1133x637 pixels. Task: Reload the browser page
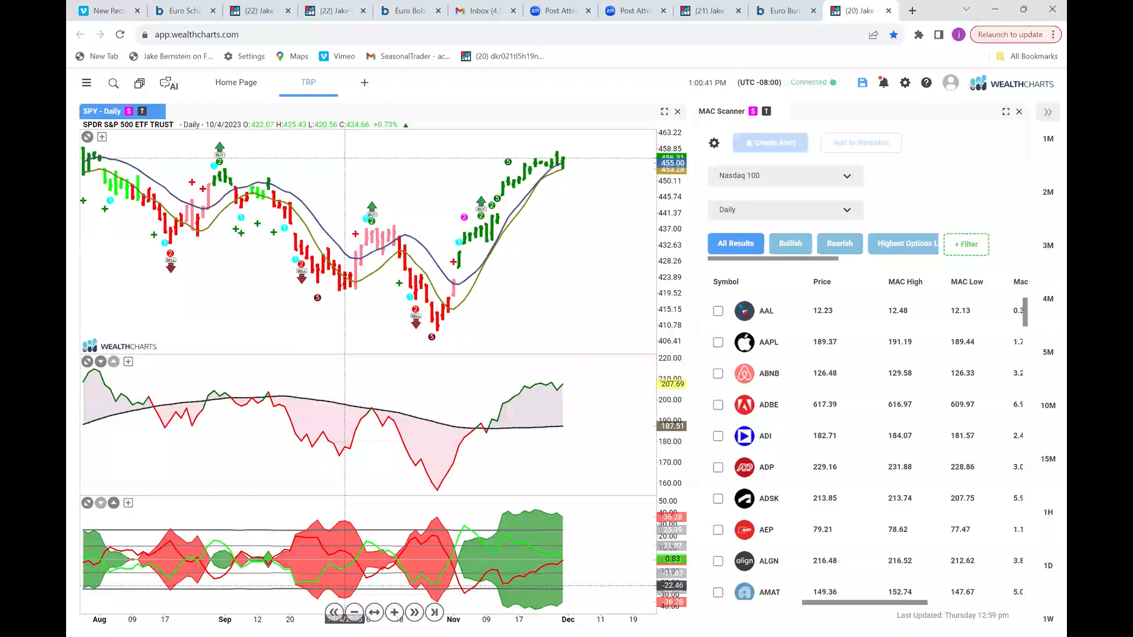point(120,35)
